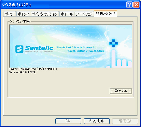Click the help question mark icon

[x=129, y=5]
